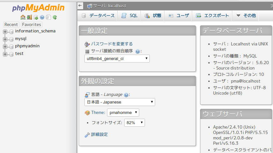Click help icon beside Language label
The height and width of the screenshot is (153, 273).
tap(126, 95)
